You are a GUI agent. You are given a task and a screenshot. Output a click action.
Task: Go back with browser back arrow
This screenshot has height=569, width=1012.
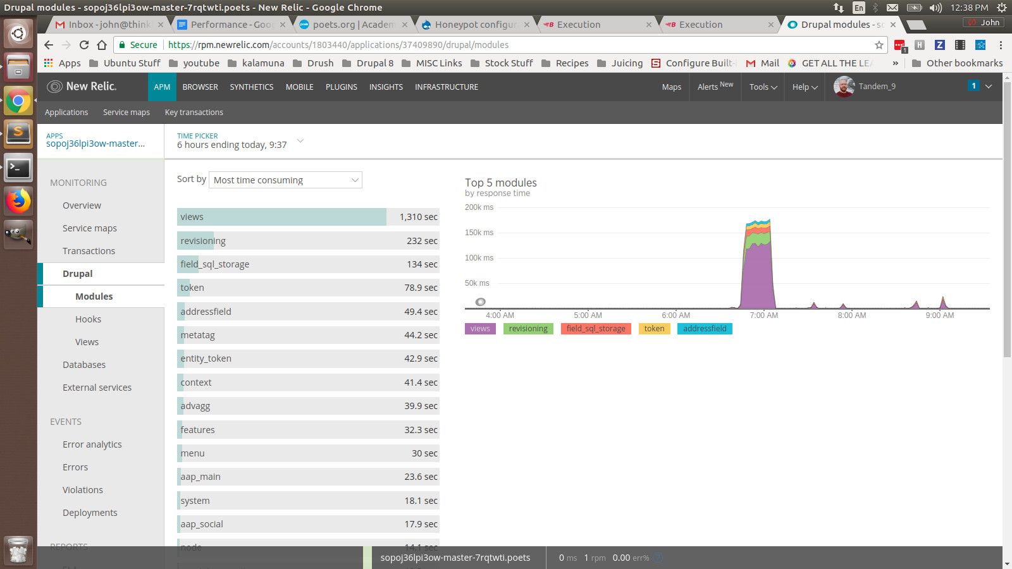click(x=49, y=45)
